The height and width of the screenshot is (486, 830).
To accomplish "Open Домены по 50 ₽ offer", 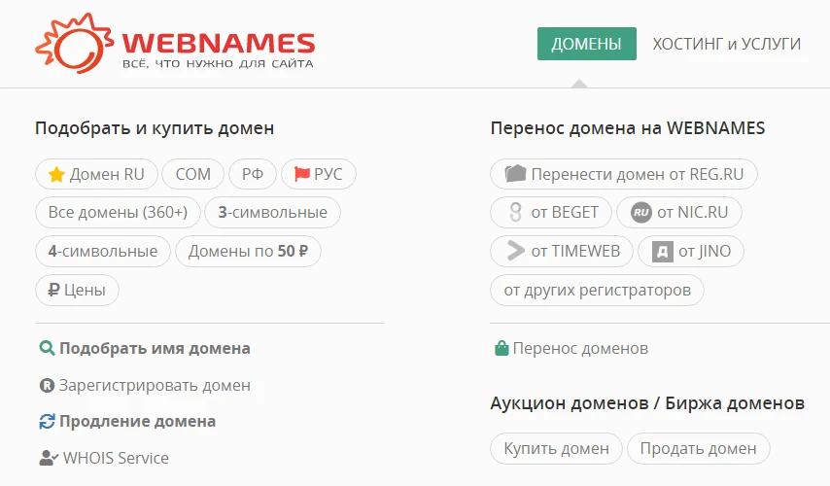I will 248,251.
